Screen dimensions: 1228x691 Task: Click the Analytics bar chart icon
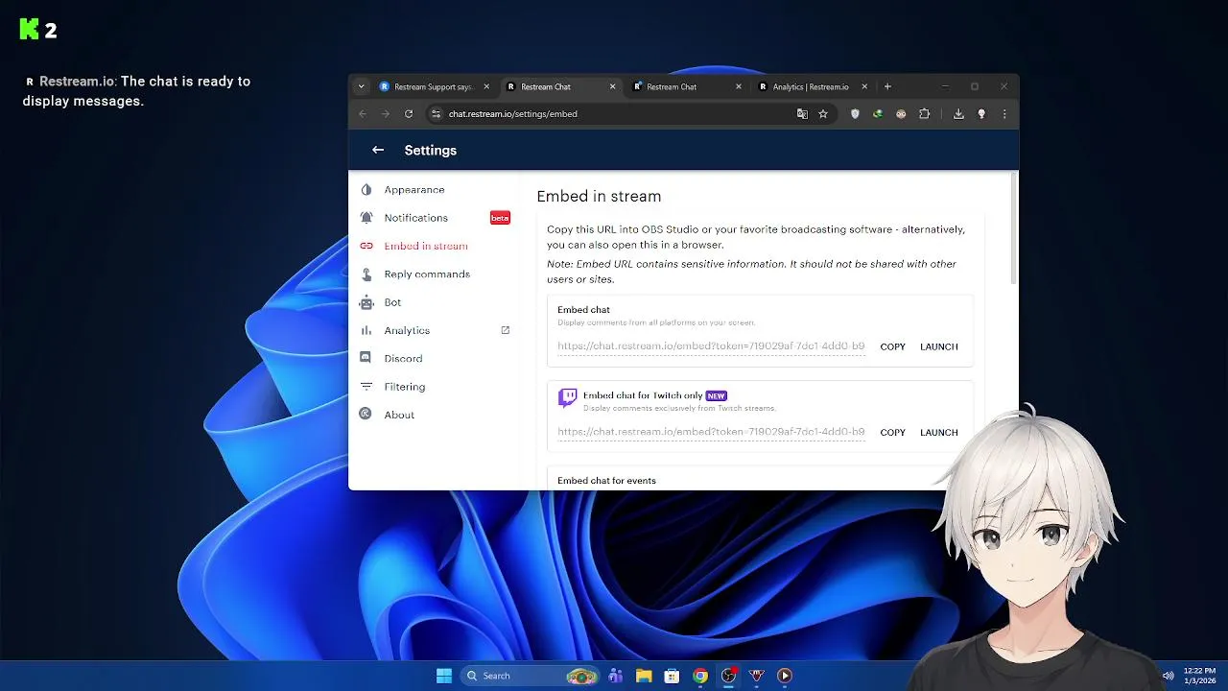[x=366, y=330]
